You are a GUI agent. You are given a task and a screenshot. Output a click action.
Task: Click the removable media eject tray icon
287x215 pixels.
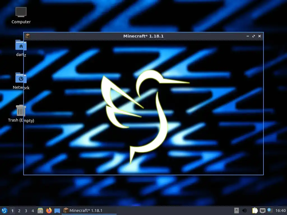coord(237,211)
